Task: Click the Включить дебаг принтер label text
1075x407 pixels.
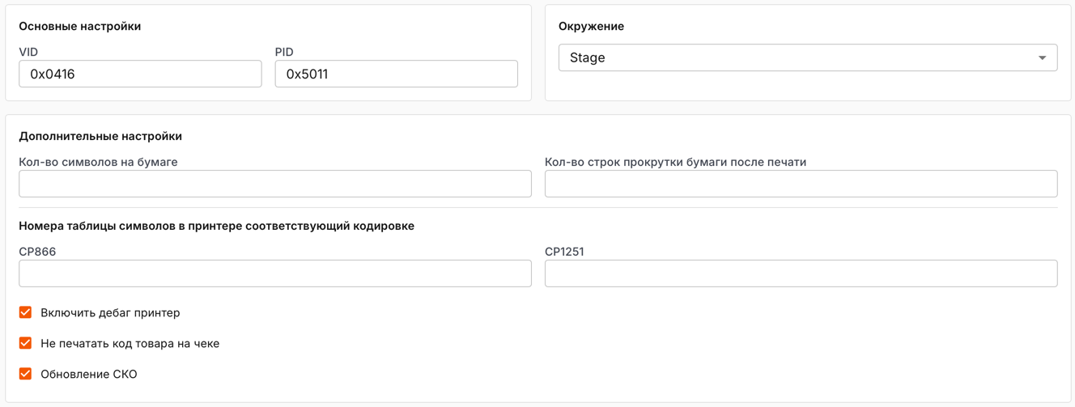Action: (110, 312)
